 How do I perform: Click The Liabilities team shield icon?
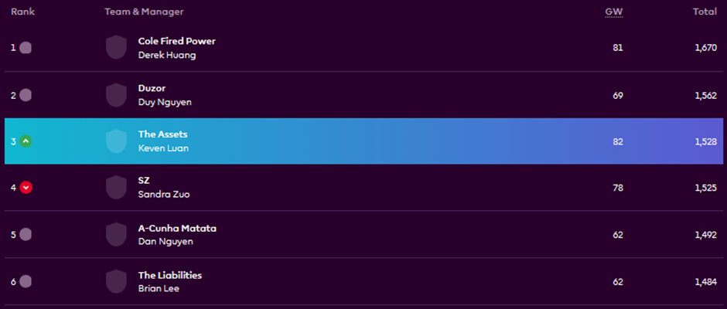(116, 281)
